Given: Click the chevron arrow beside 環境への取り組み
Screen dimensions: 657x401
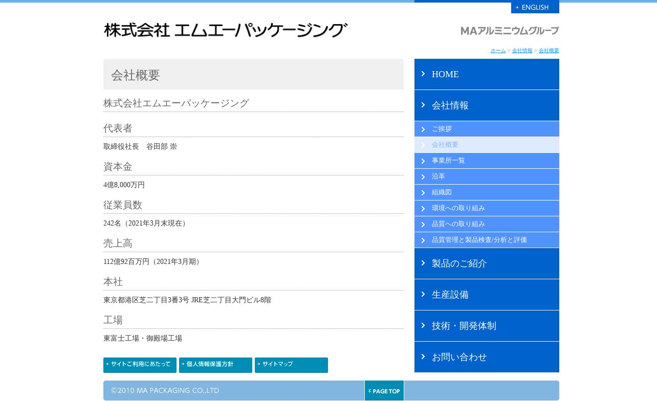Looking at the screenshot, I should 423,209.
